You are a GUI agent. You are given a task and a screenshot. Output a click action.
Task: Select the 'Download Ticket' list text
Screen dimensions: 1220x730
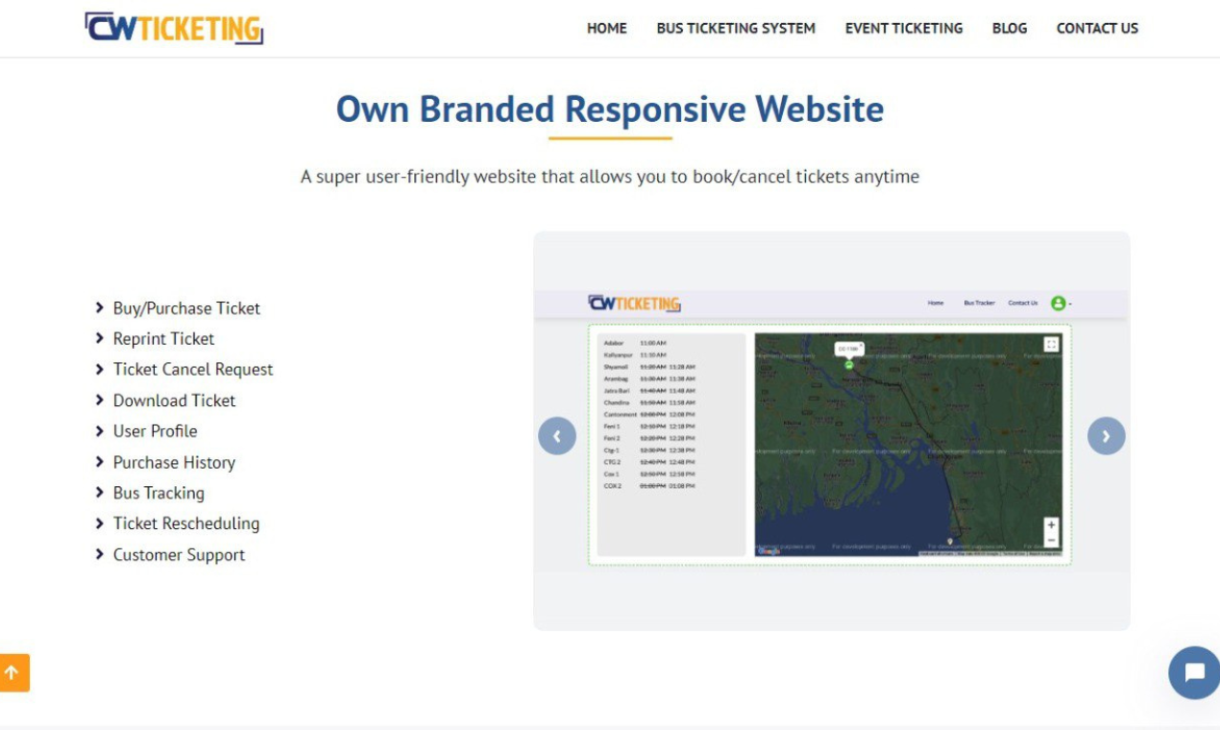174,401
